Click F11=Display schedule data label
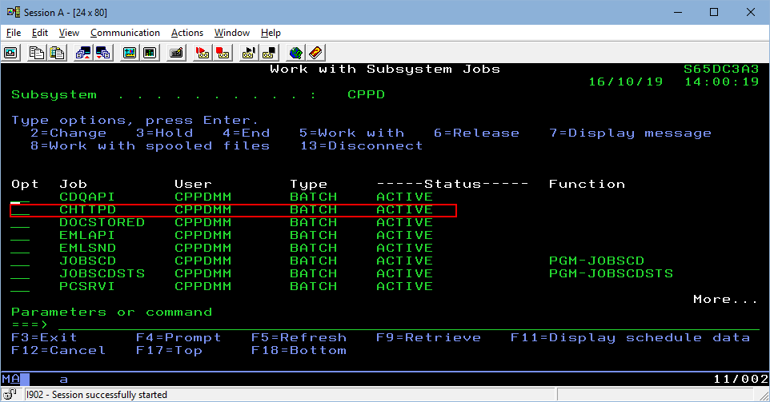 [630, 338]
